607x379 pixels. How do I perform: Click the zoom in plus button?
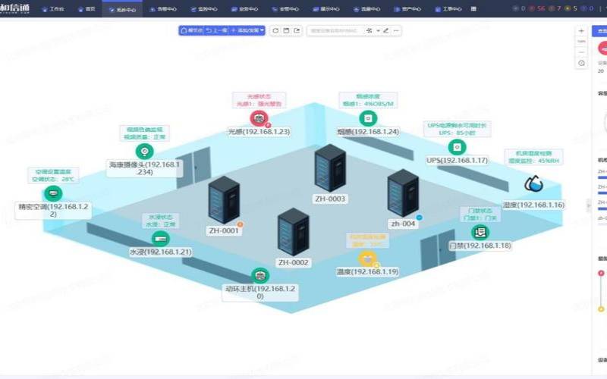[581, 31]
